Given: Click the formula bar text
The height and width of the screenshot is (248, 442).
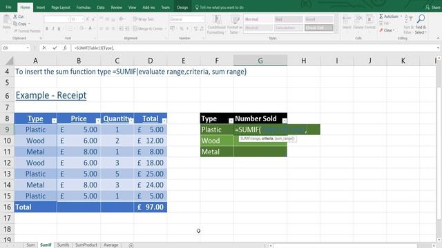Looking at the screenshot, I should (x=94, y=48).
